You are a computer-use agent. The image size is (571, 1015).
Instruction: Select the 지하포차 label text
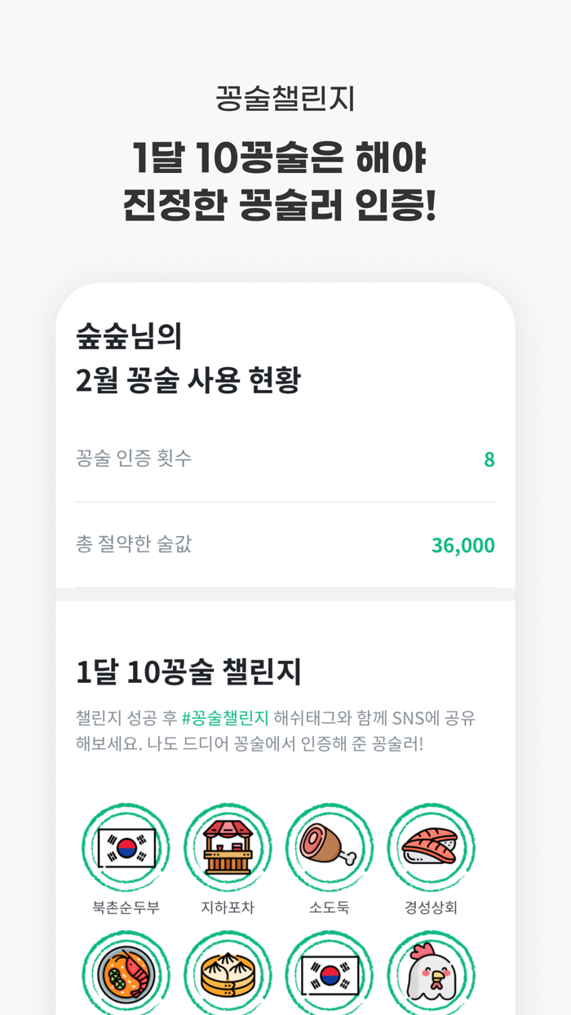228,906
